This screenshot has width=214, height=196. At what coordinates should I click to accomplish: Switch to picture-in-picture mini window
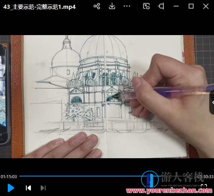[x=146, y=6]
